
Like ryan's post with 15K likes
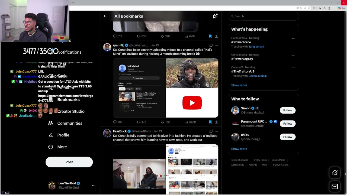point(165,122)
